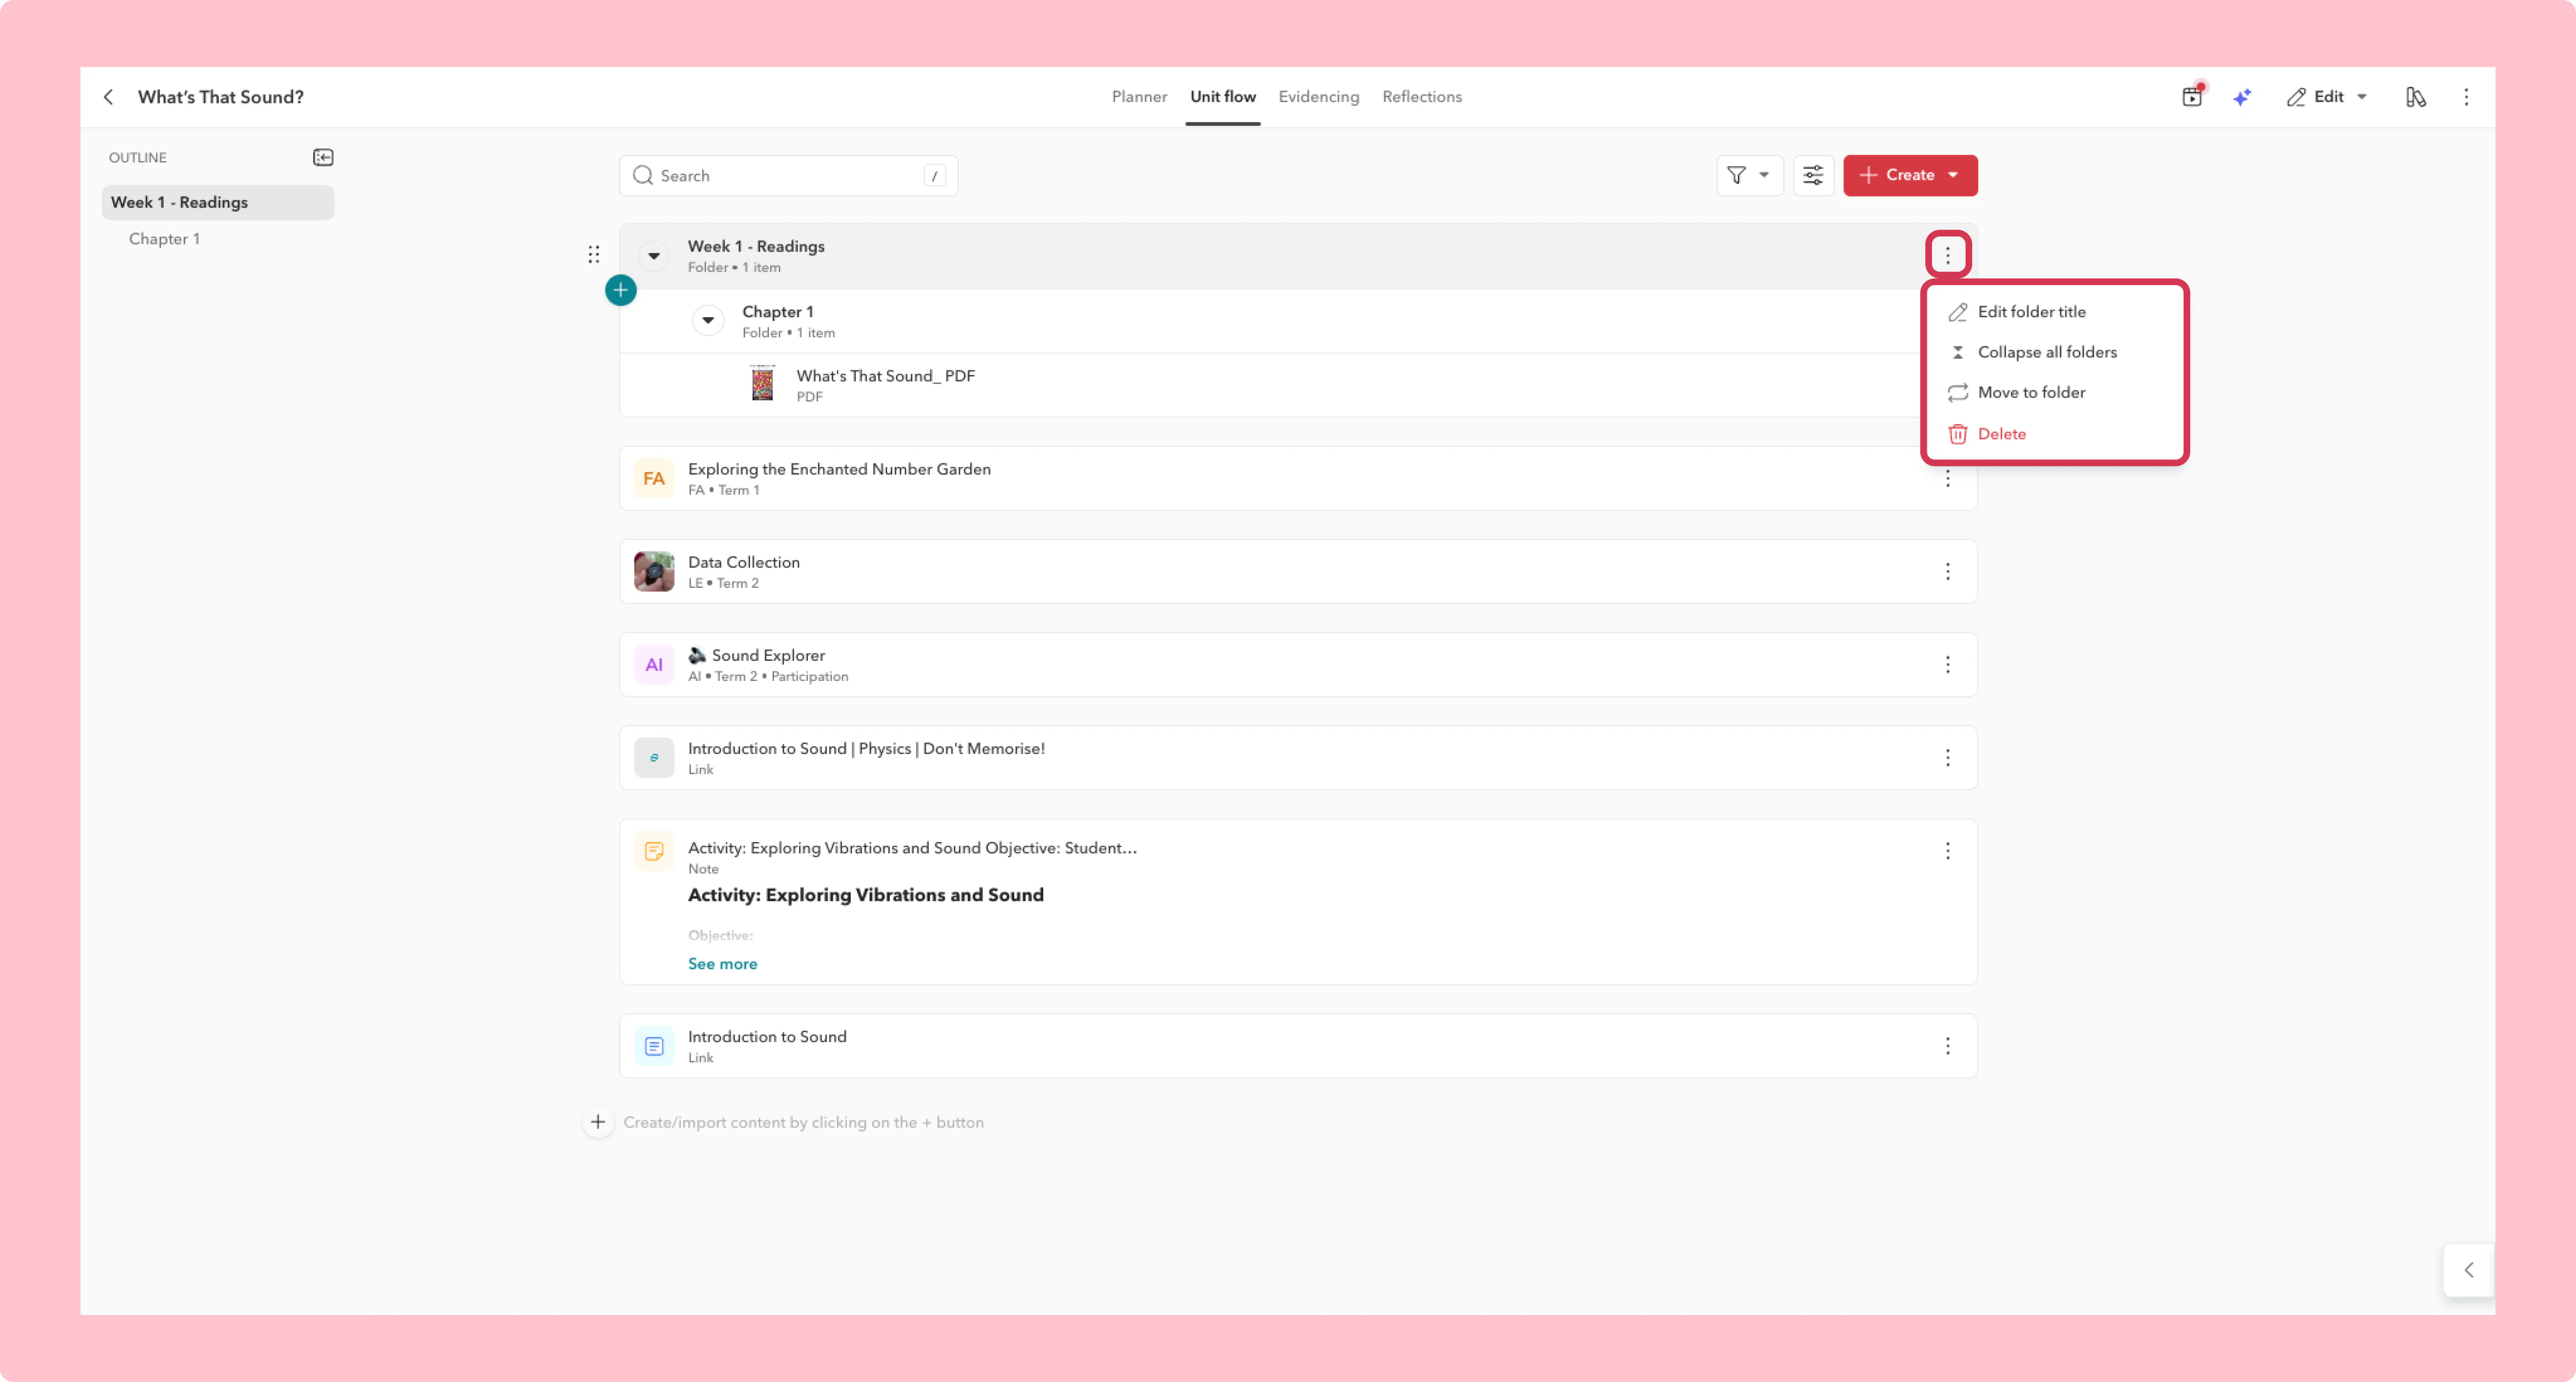Image resolution: width=2576 pixels, height=1382 pixels.
Task: Open the calendar icon with red notification dot
Action: [2192, 96]
